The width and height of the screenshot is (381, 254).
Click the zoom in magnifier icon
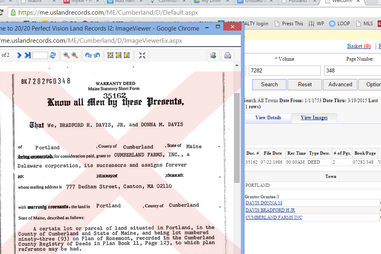tap(75, 55)
